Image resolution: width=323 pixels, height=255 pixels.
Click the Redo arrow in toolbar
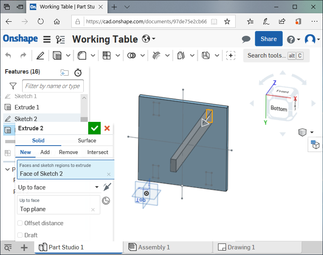[x=23, y=56]
